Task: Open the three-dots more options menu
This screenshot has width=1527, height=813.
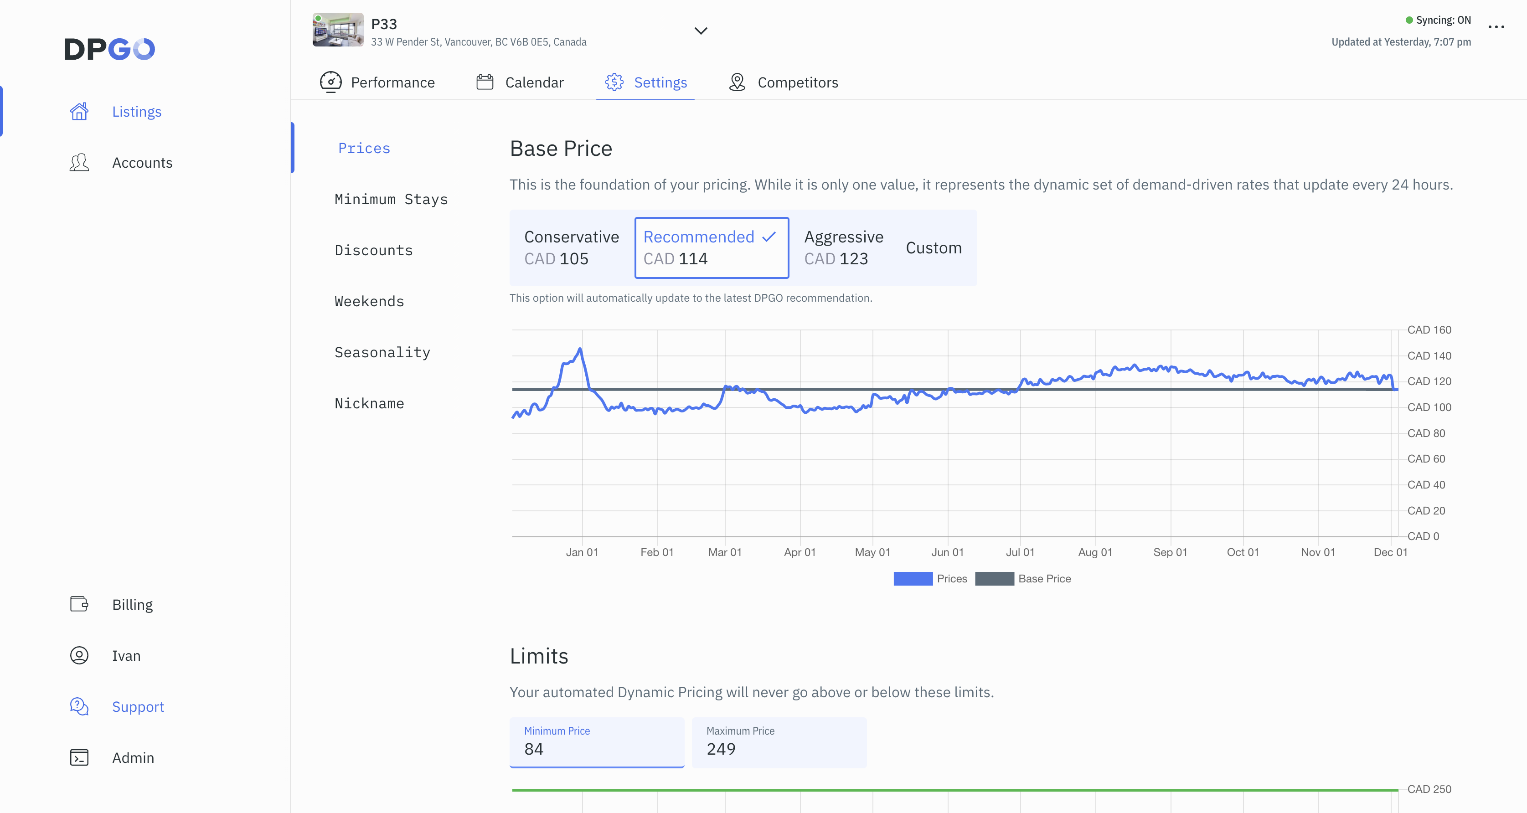Action: tap(1496, 27)
